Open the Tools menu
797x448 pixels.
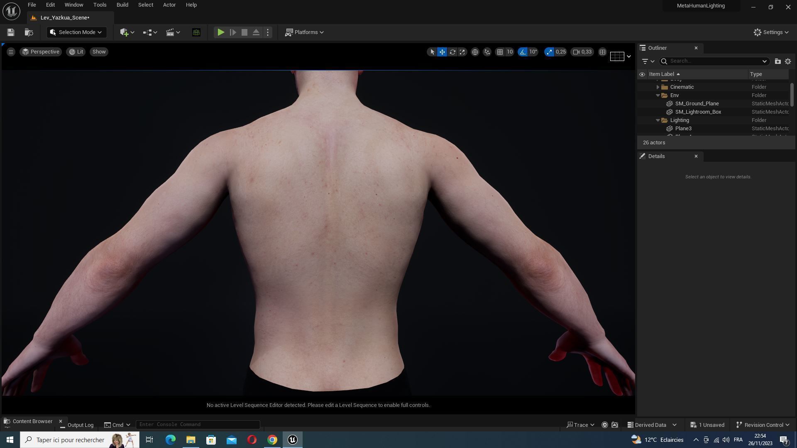tap(100, 5)
